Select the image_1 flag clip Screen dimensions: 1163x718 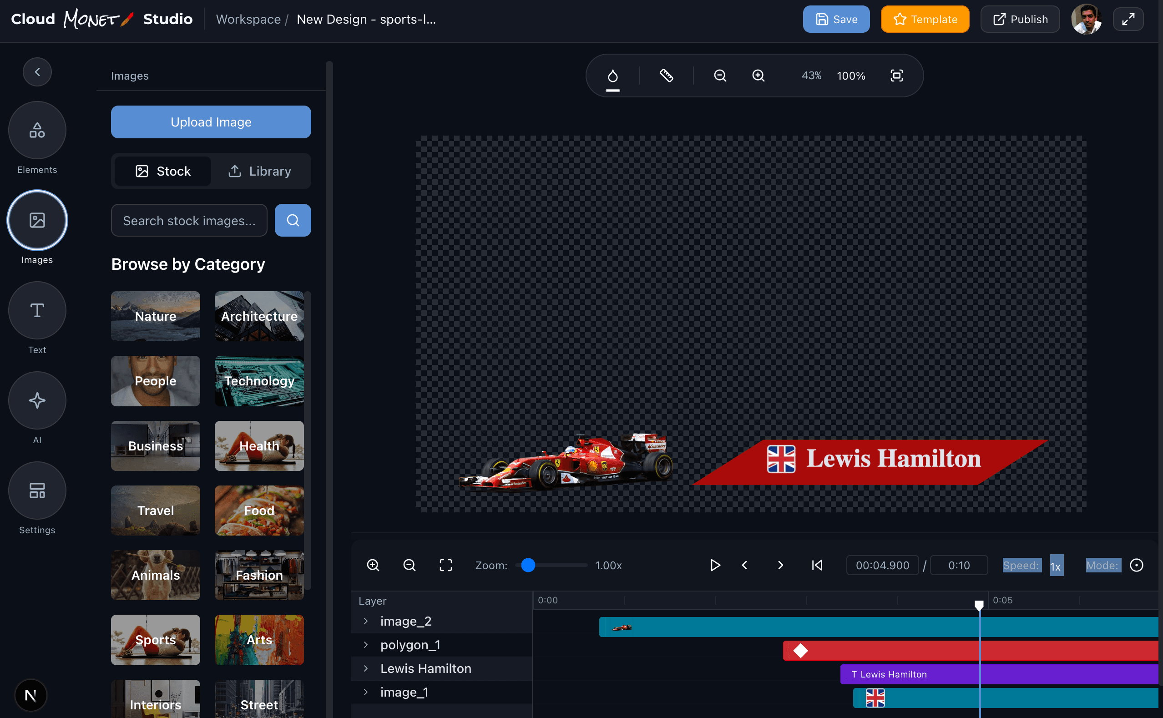click(1005, 698)
